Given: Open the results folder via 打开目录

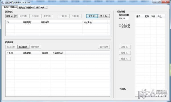Looking at the screenshot, I should (23, 47).
